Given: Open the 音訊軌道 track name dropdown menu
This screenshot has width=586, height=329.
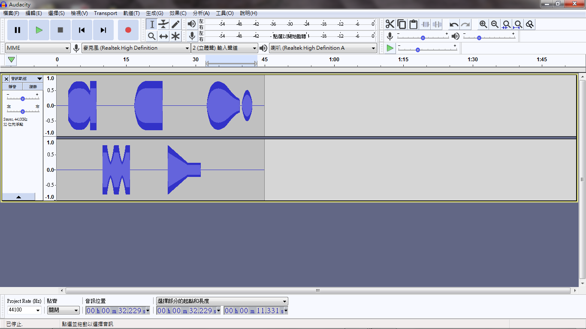Looking at the screenshot, I should point(27,79).
